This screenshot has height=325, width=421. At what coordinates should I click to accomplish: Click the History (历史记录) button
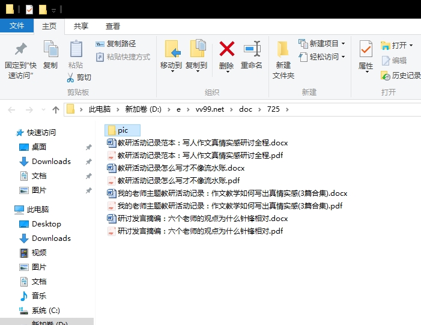401,76
